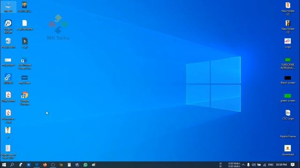Show hidden system tray icons
The width and height of the screenshot is (300, 168).
point(243,165)
